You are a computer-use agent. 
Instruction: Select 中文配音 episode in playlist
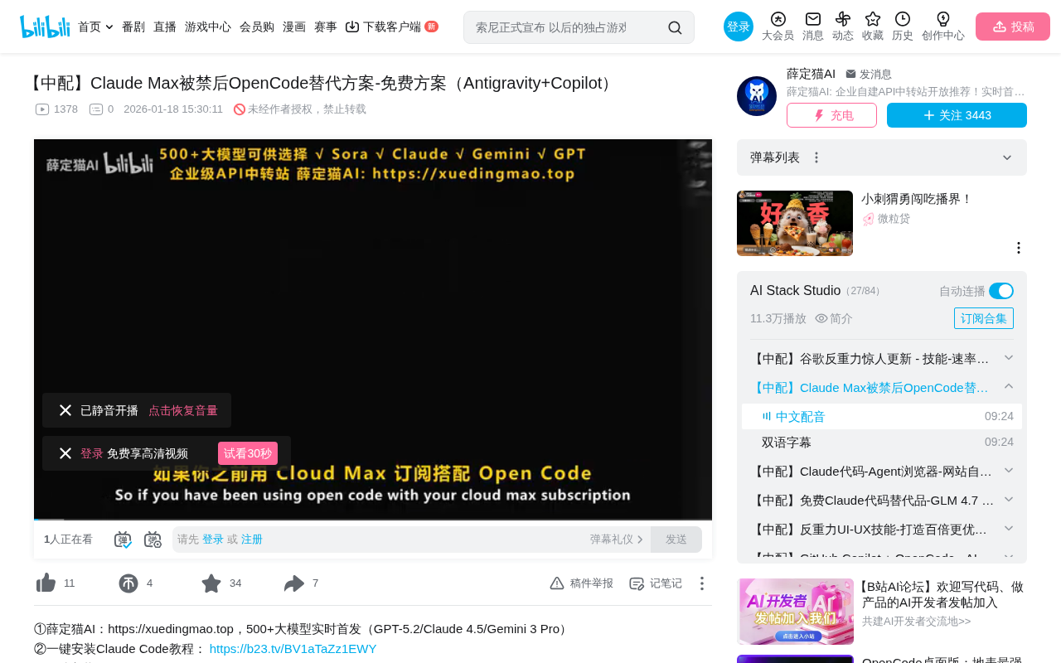[x=882, y=416]
